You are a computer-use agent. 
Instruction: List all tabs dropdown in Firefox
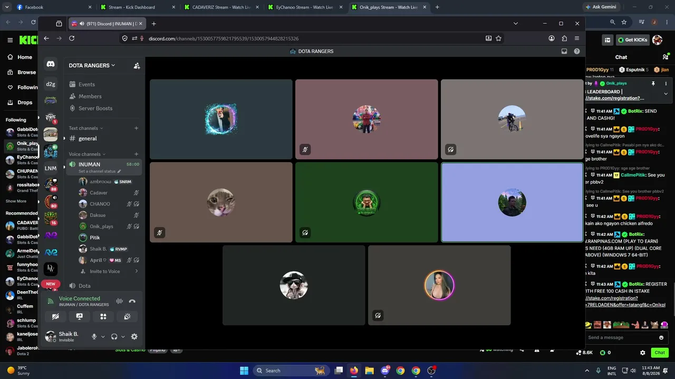[x=516, y=24]
